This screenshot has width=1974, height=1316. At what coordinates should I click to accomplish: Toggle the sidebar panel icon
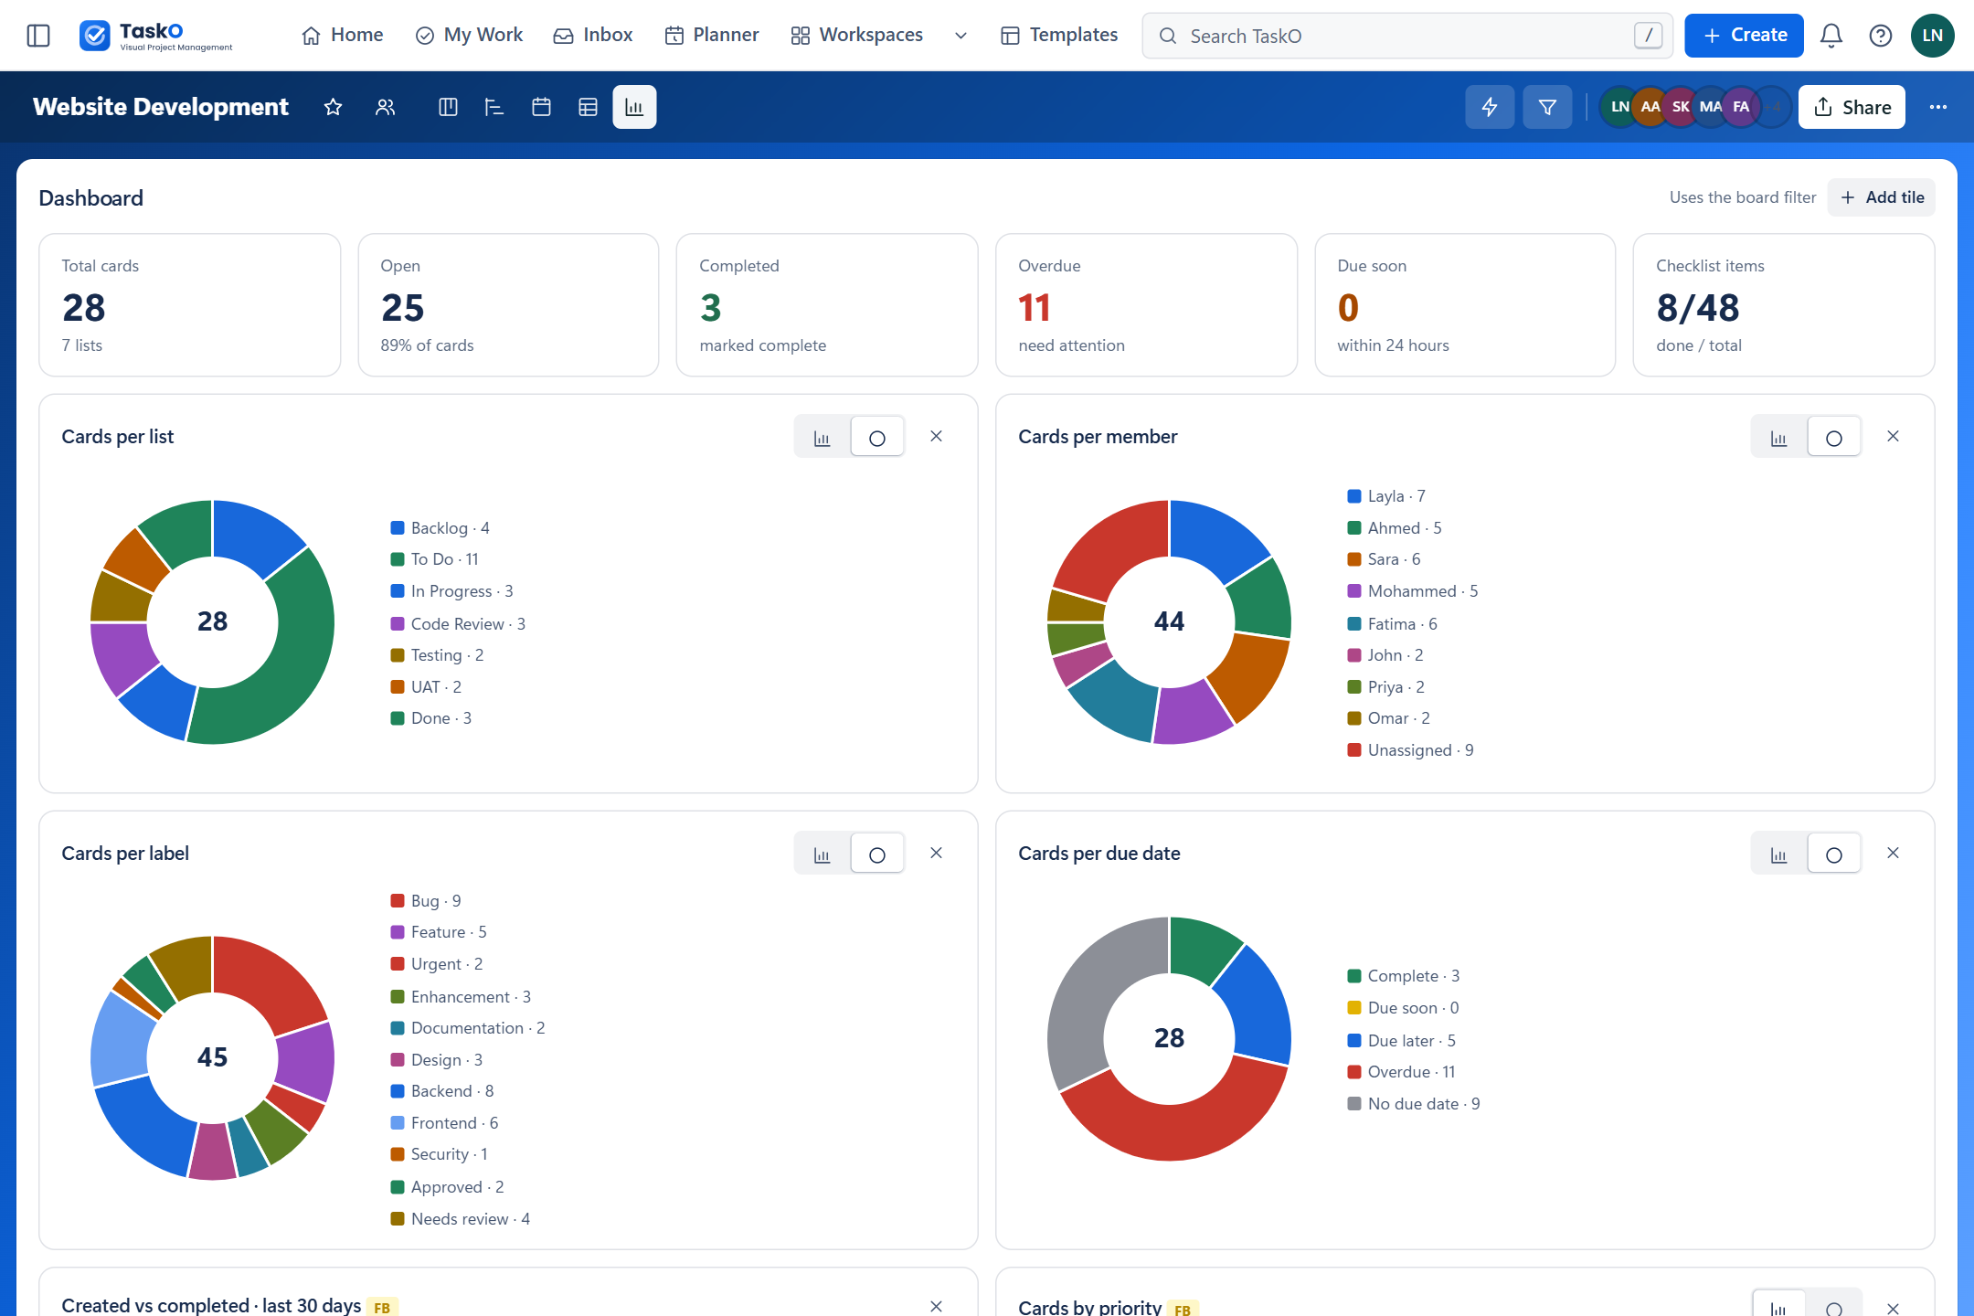click(38, 36)
